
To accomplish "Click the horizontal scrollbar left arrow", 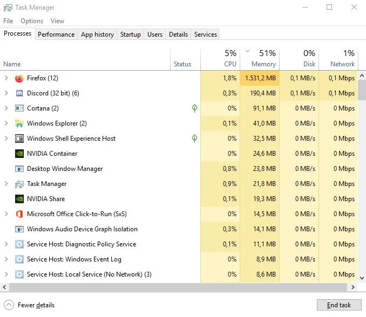I will tap(4, 287).
